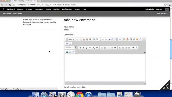Click the Paste as plain text icon
Screen dimensions: 172x97
tap(87, 39)
